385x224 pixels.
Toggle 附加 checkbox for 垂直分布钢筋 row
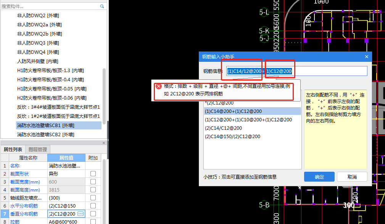coord(93,214)
